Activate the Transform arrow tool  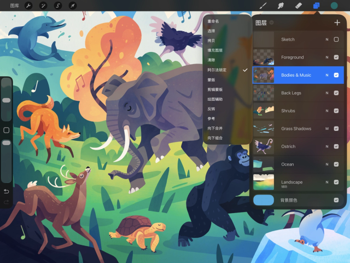point(73,5)
